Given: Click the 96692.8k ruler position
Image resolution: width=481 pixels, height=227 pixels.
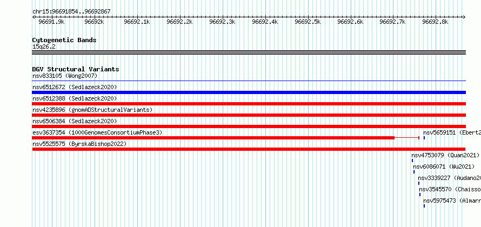Looking at the screenshot, I should coord(435,22).
